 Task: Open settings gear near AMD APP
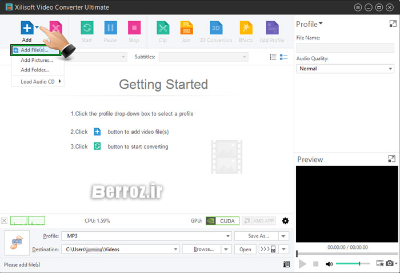tap(286, 221)
